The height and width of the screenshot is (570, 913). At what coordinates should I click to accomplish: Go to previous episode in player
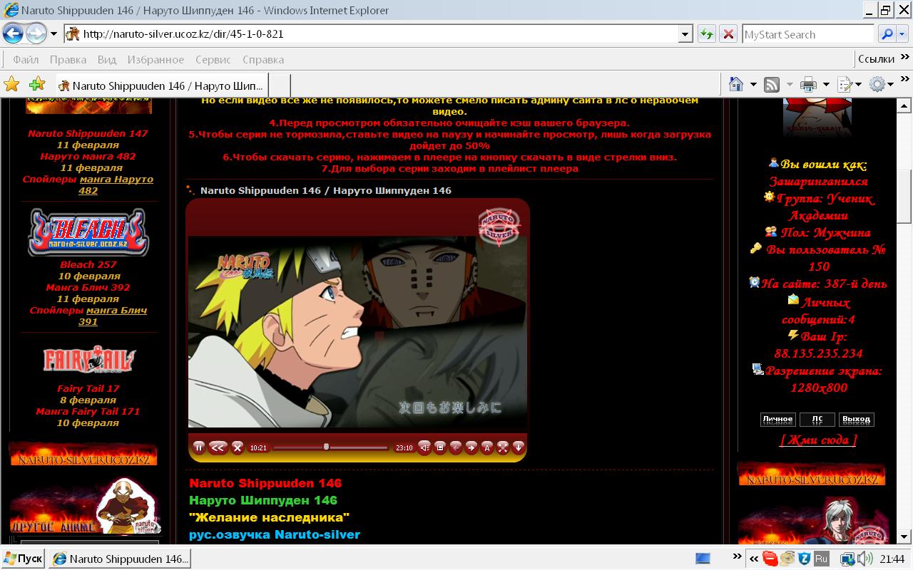[456, 447]
